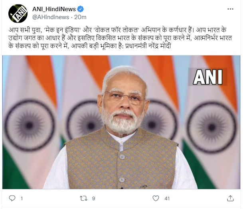The width and height of the screenshot is (243, 209).
Task: Click the blue verified badge
Action: click(x=81, y=9)
